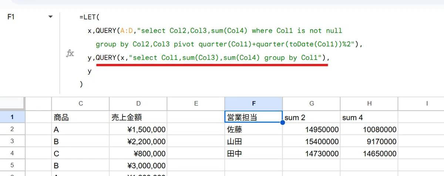
Task: Select column C header
Action: coord(80,104)
